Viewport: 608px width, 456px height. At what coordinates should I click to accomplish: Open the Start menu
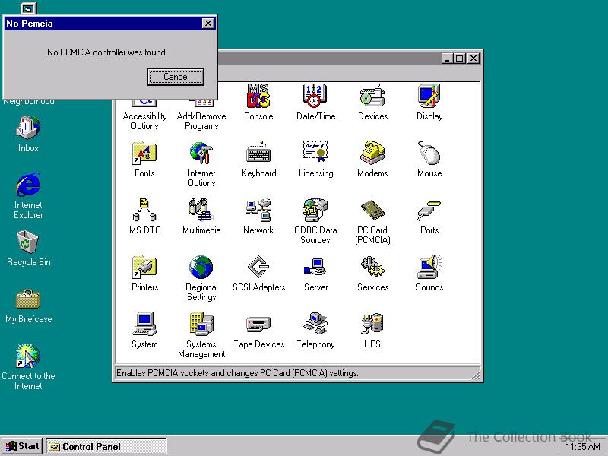pyautogui.click(x=23, y=446)
